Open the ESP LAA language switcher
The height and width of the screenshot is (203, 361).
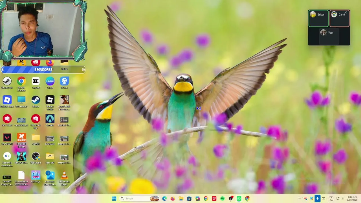(331, 198)
